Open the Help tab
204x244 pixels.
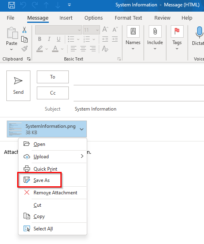pyautogui.click(x=187, y=18)
